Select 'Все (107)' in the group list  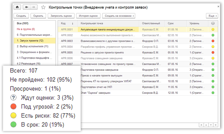[23, 23]
